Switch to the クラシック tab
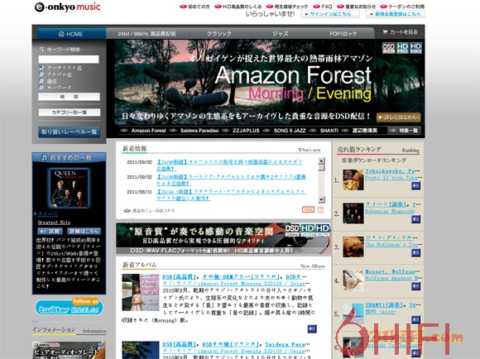The width and height of the screenshot is (480, 359). [219, 34]
